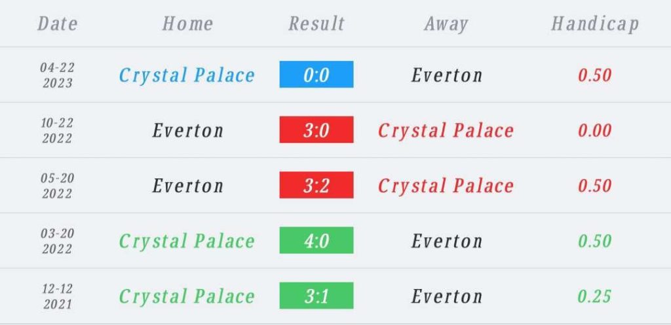Screen dimensions: 671x325
Task: Click the Date column header
Action: pyautogui.click(x=58, y=24)
